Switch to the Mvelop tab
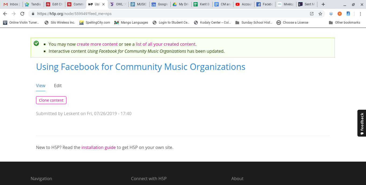Screen dimensions: 366x185 [x=286, y=4]
